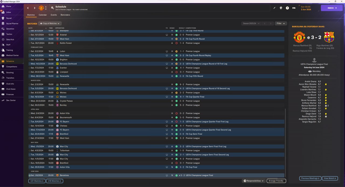The image size is (345, 187).
Task: Open the Filter dropdown
Action: pyautogui.click(x=281, y=24)
